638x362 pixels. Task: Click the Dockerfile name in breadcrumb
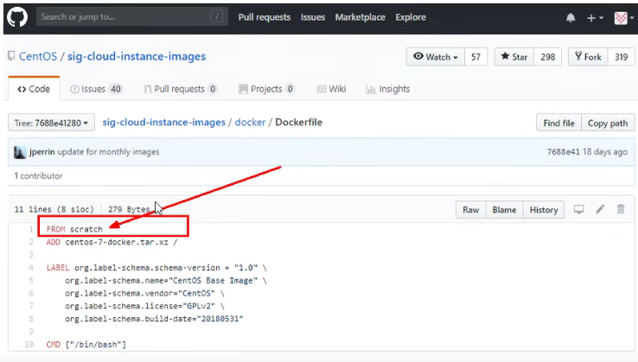(298, 122)
